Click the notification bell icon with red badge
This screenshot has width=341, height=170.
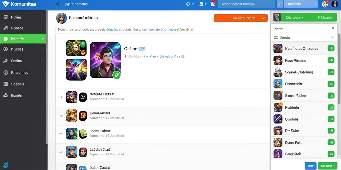(213, 4)
